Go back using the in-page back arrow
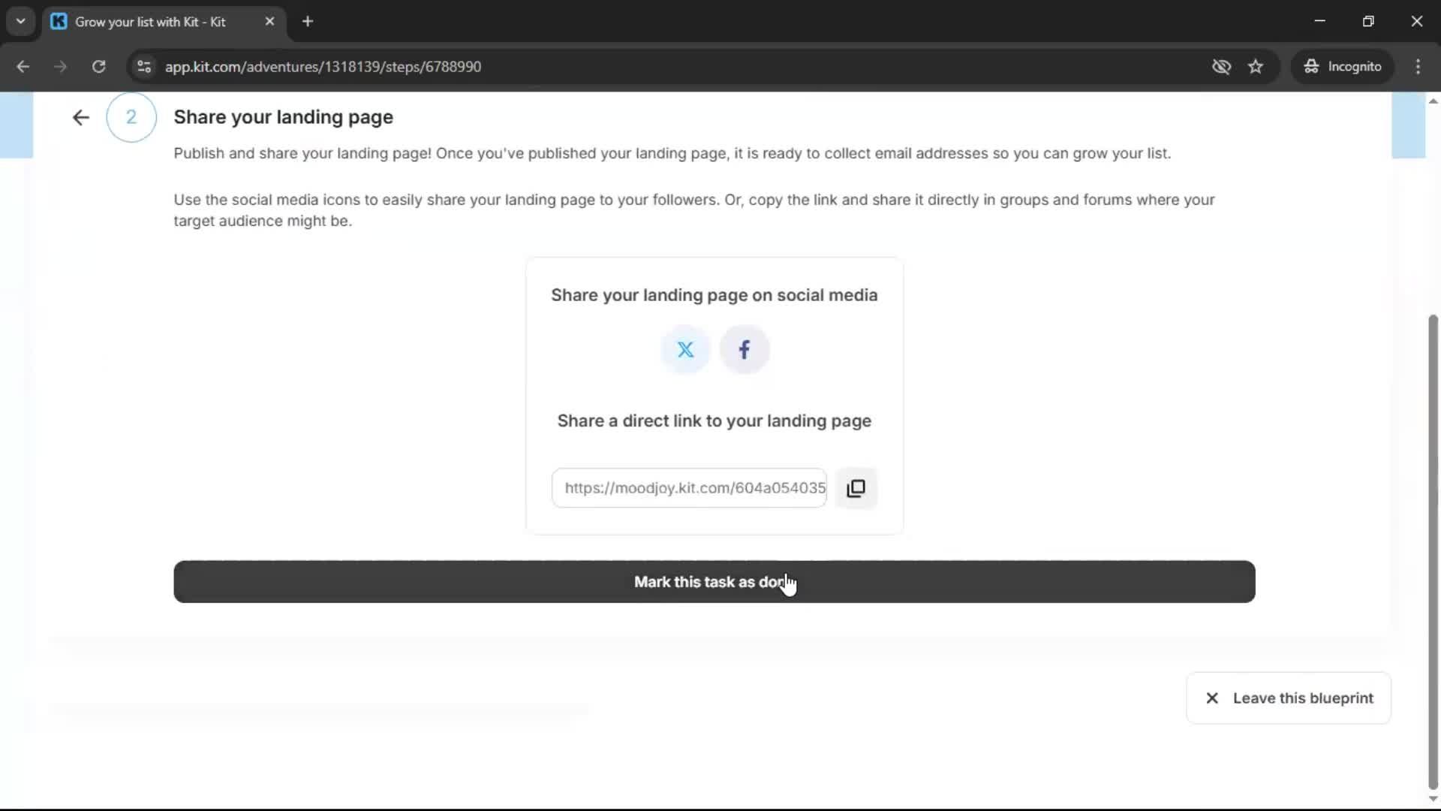The height and width of the screenshot is (811, 1441). point(80,117)
